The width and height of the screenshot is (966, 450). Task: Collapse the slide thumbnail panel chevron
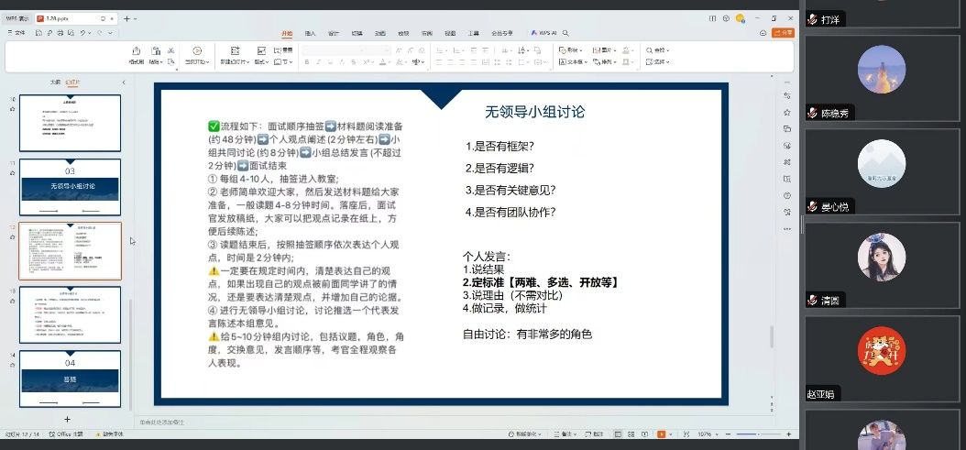point(124,82)
